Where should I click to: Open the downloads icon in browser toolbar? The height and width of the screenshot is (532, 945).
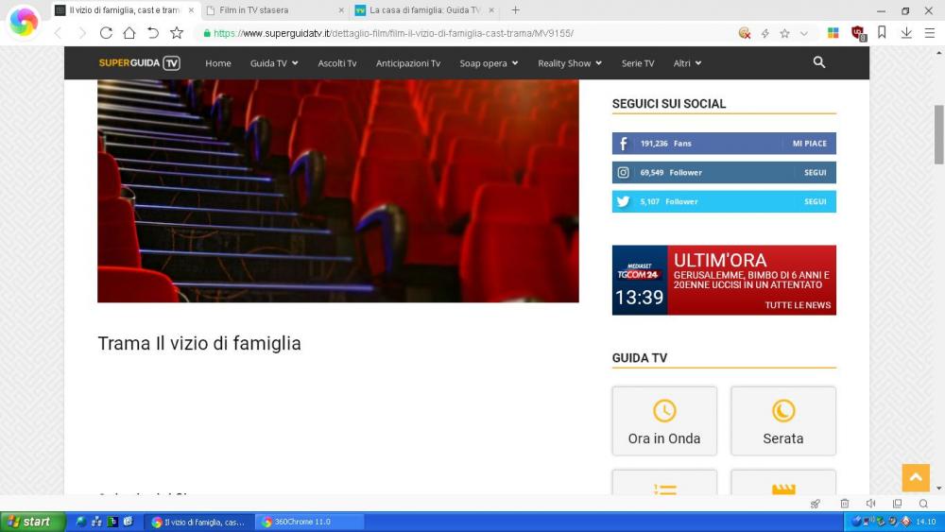click(x=905, y=33)
